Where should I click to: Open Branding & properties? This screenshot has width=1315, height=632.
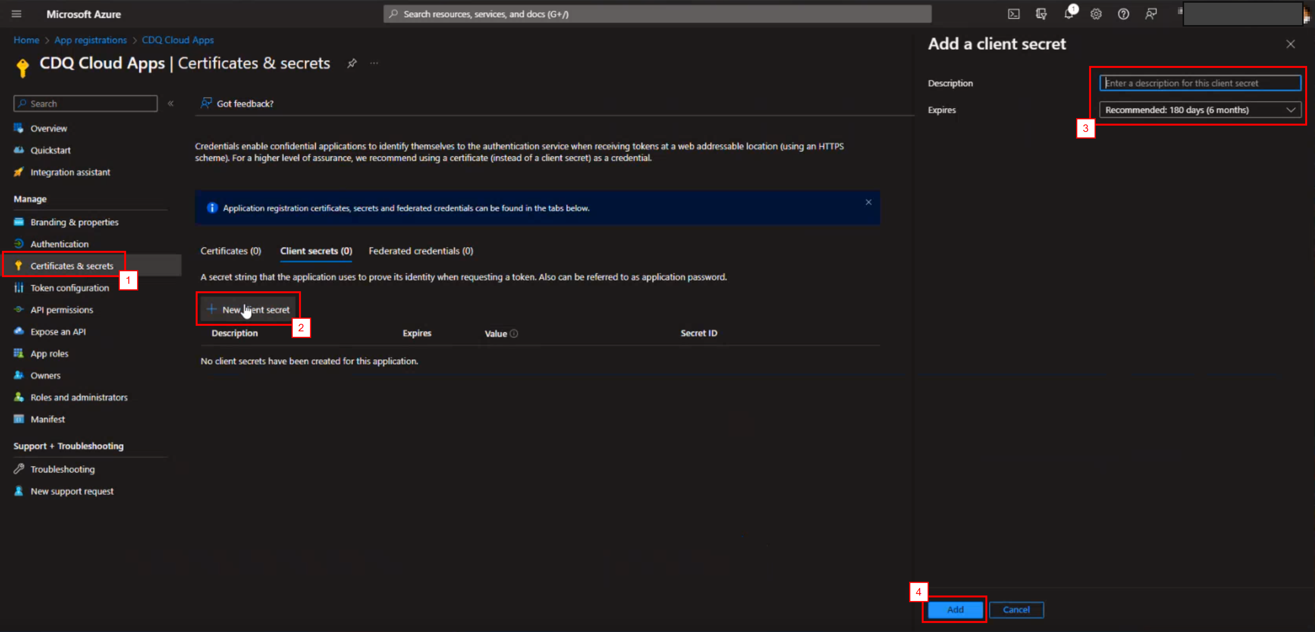(74, 222)
